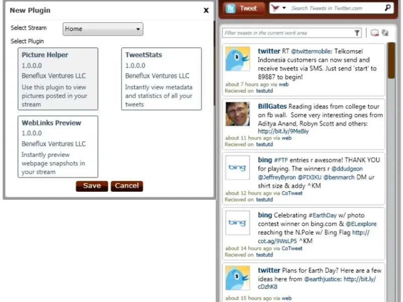Click the bing username on #FTF tweet
Screen dimensions: 403x302
tap(265, 160)
